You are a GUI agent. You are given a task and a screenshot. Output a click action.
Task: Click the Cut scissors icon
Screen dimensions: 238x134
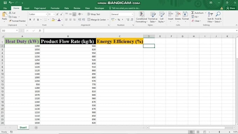10,13
